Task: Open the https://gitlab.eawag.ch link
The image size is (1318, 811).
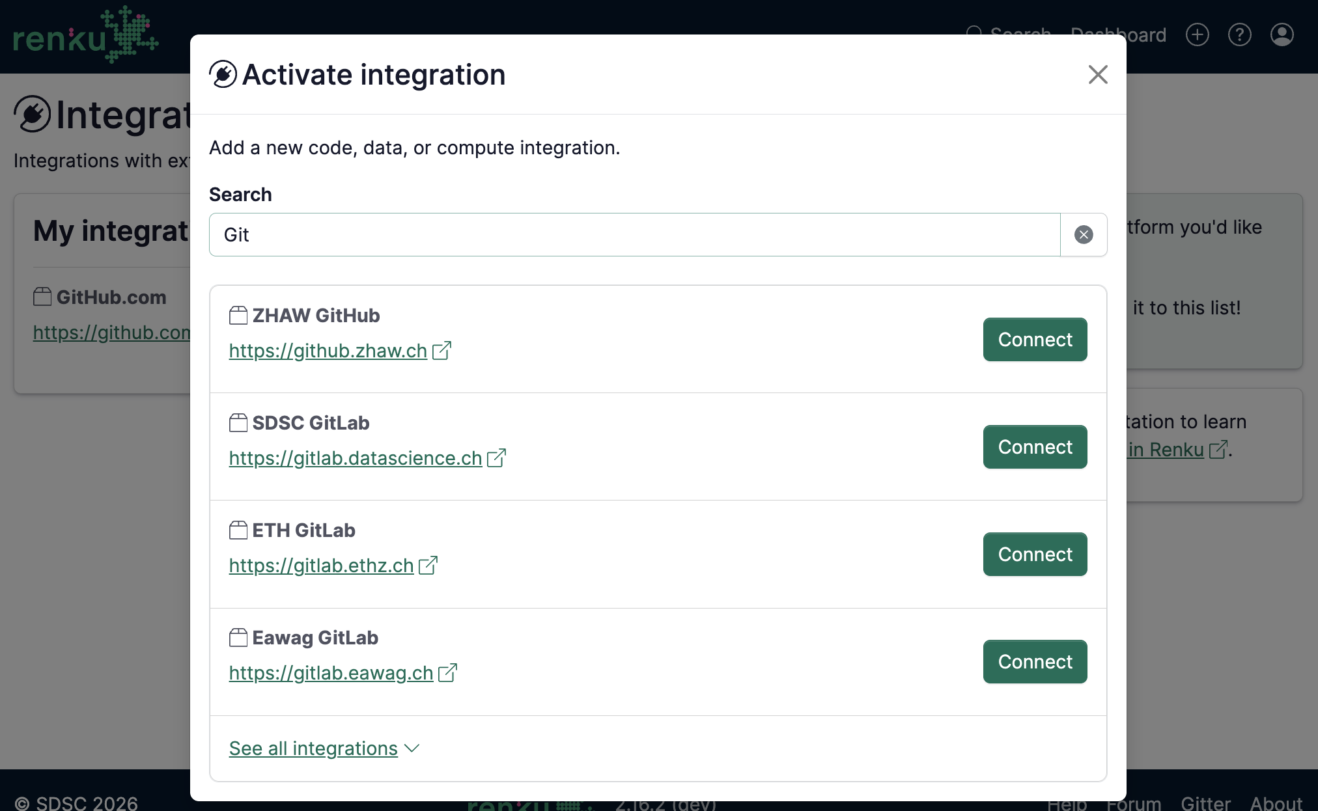Action: pyautogui.click(x=331, y=673)
